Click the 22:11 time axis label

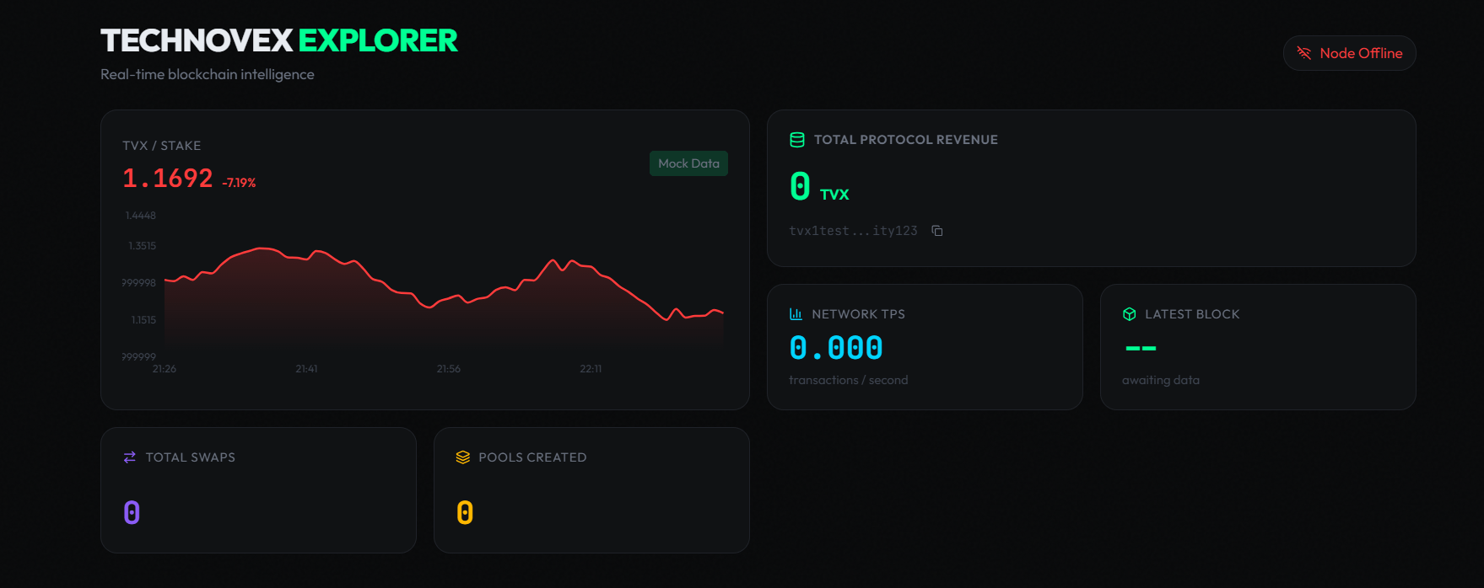point(591,369)
